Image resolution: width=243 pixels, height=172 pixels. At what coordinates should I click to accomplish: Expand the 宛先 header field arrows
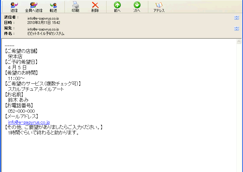pyautogui.click(x=236, y=28)
